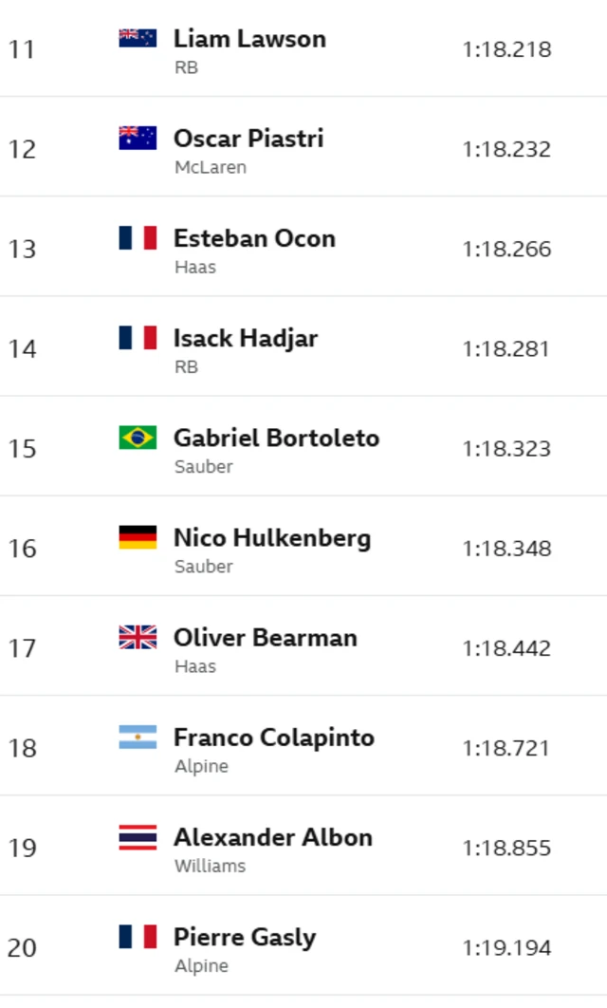This screenshot has height=1008, width=607.
Task: Click the McLaren team label
Action: coord(211,167)
